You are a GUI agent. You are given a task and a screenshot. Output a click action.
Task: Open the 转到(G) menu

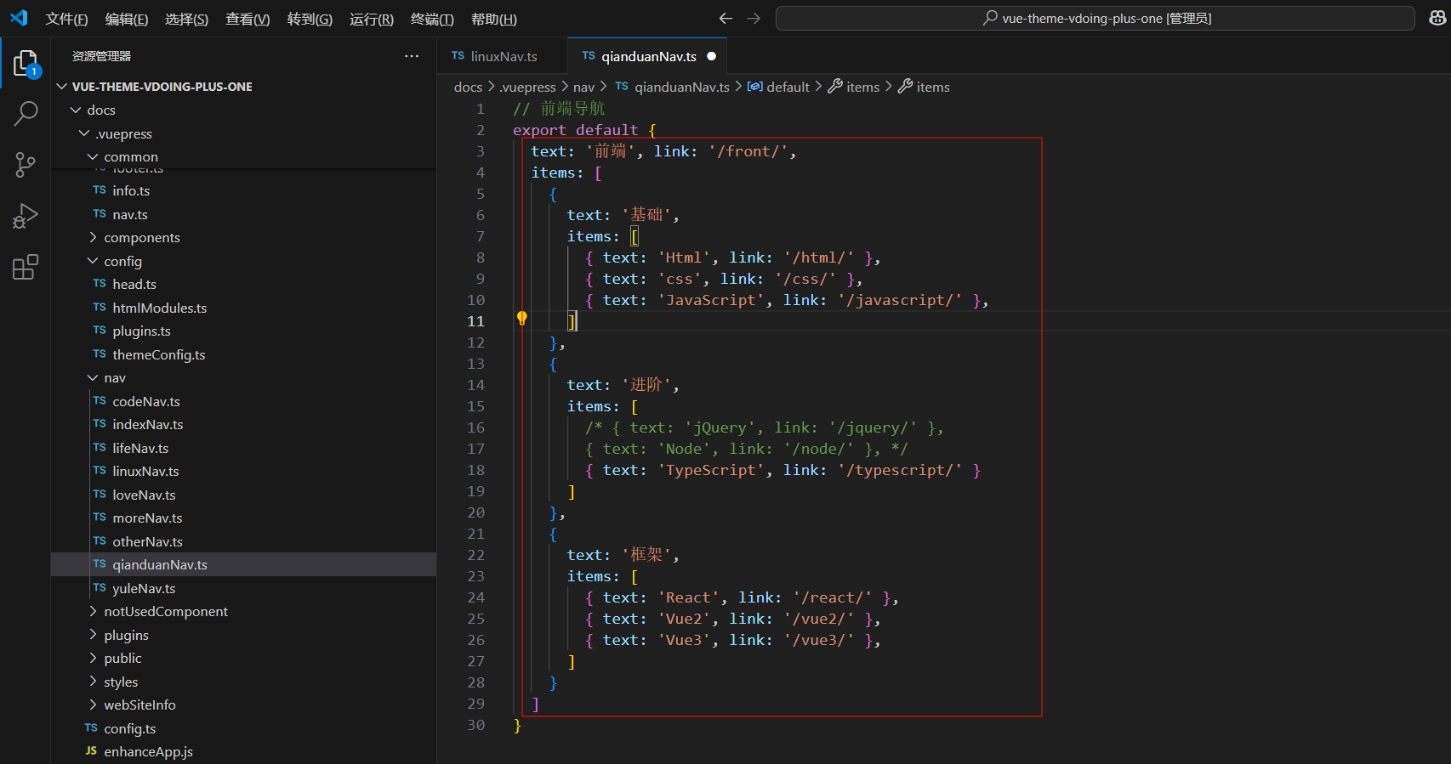pyautogui.click(x=310, y=19)
